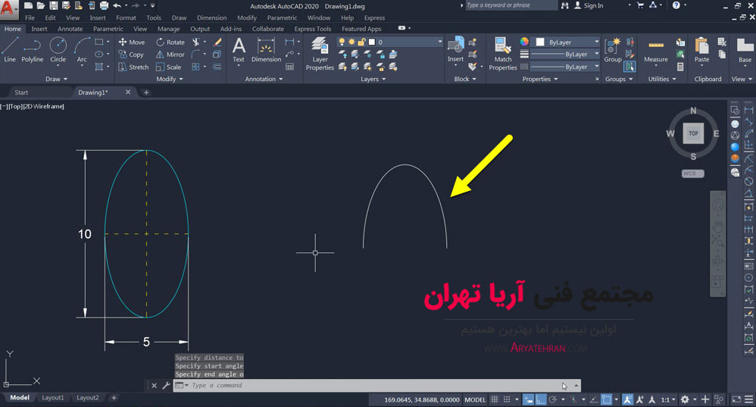Viewport: 756px width, 407px height.
Task: Select the Polyline tool
Action: [x=33, y=50]
